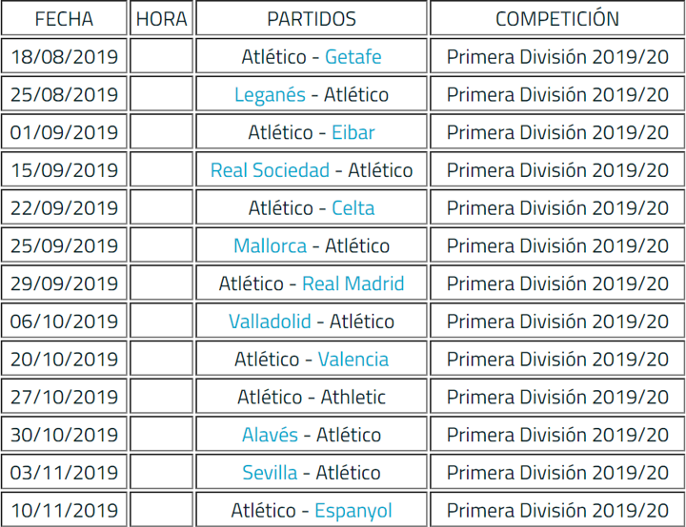Image resolution: width=686 pixels, height=527 pixels.
Task: Select the 29/09/2019 date cell
Action: pyautogui.click(x=64, y=283)
